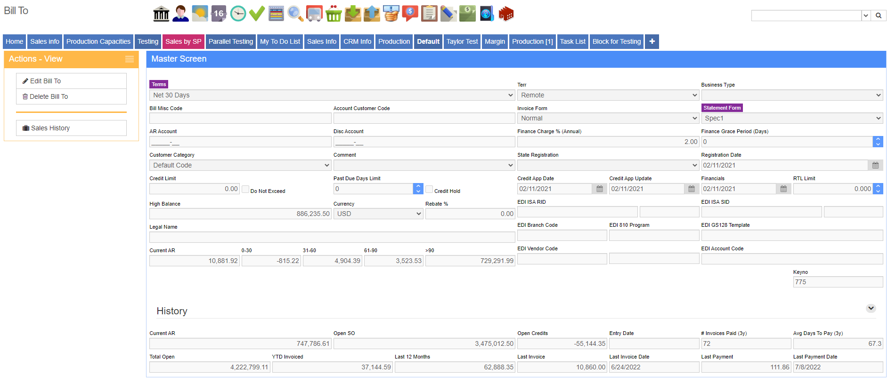The width and height of the screenshot is (888, 383).
Task: Click the sun and cloud weather icon
Action: (200, 14)
